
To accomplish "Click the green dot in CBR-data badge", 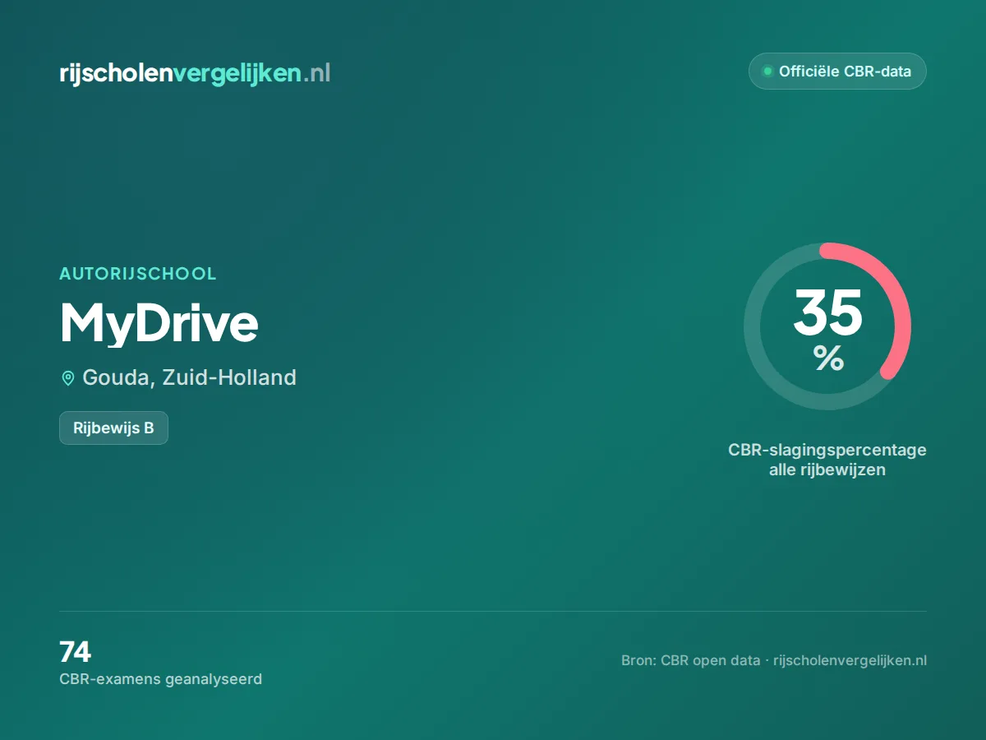I will [767, 72].
